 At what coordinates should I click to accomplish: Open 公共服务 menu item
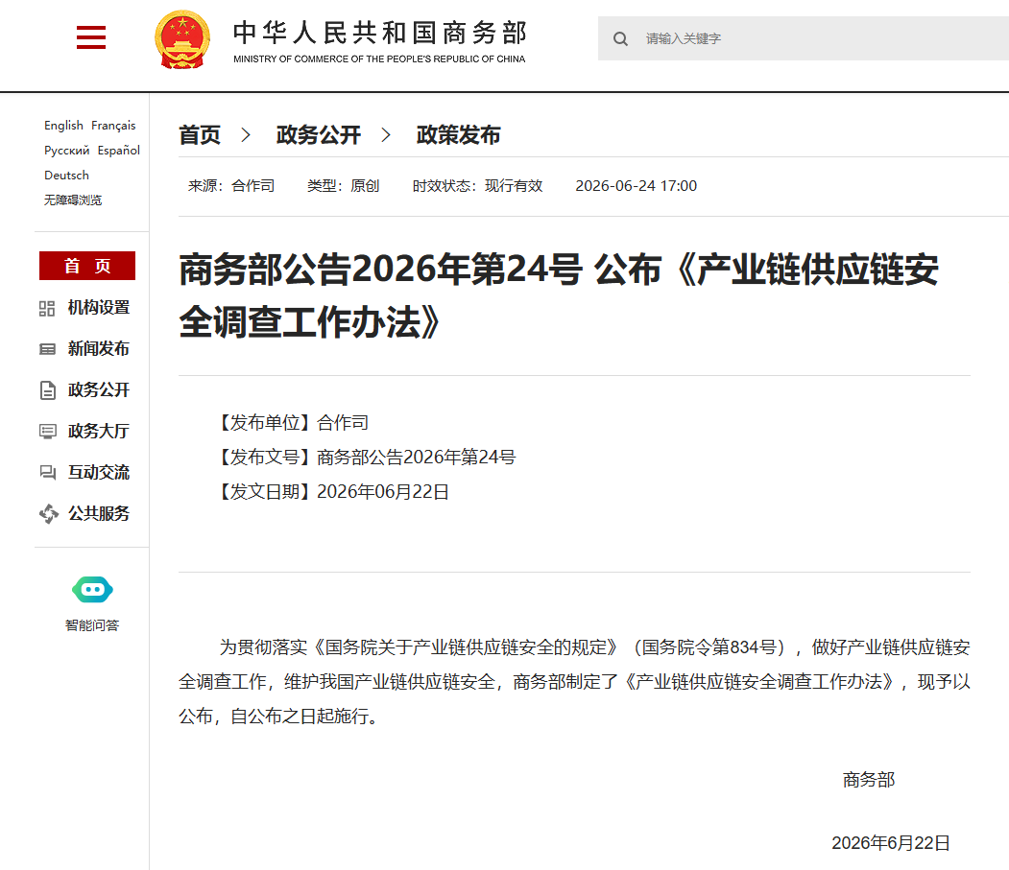[99, 514]
